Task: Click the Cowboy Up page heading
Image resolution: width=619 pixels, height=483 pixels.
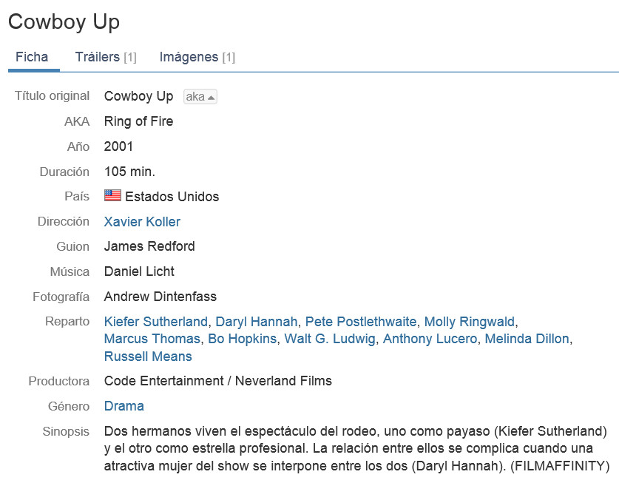Action: pyautogui.click(x=64, y=22)
